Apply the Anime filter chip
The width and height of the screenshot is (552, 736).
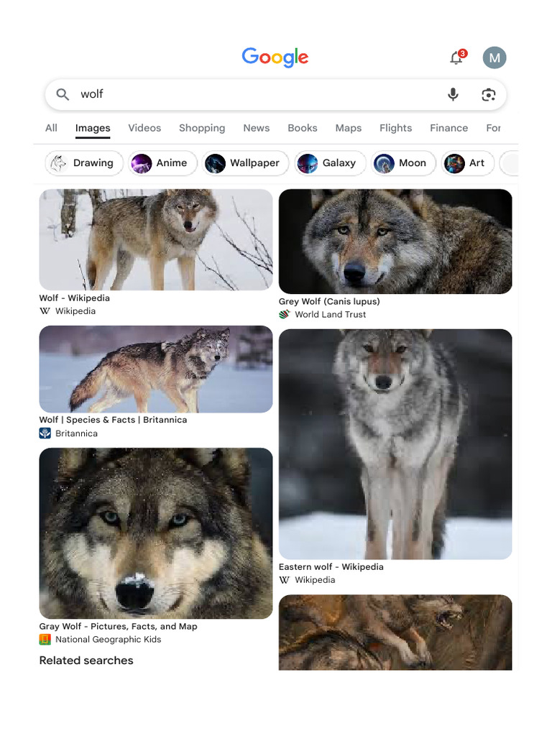(x=162, y=163)
